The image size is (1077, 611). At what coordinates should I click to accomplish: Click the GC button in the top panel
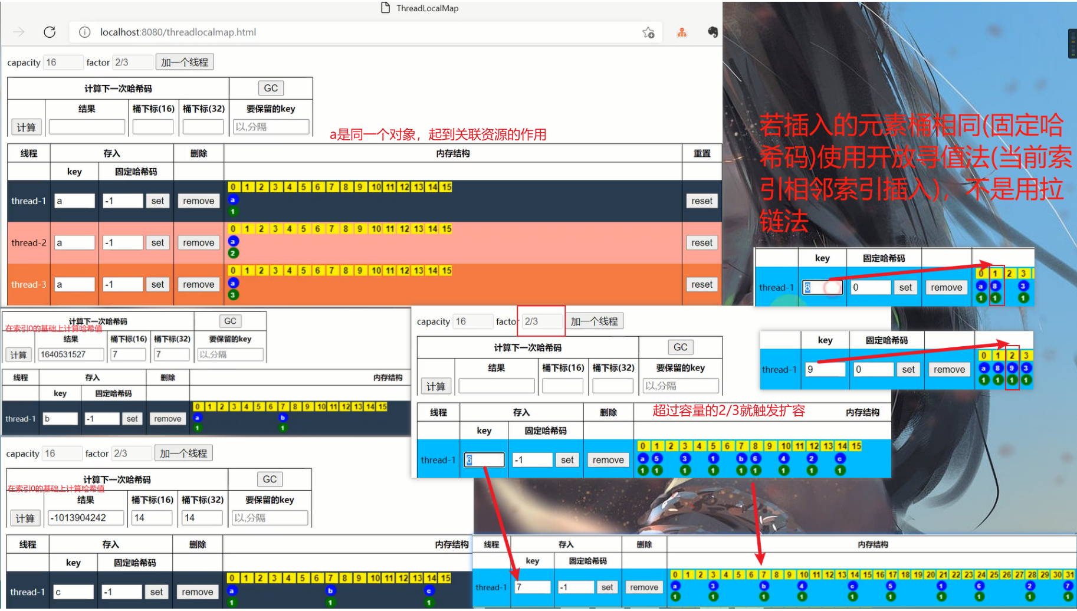271,88
